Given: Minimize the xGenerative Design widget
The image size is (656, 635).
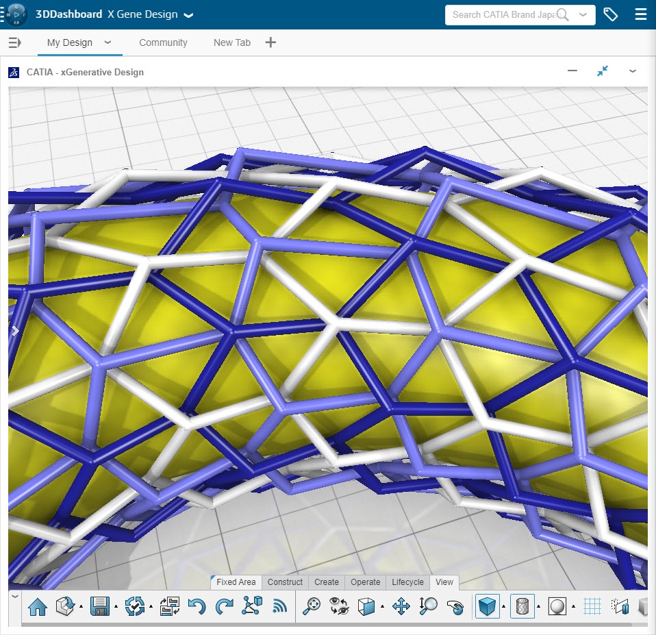Looking at the screenshot, I should (x=572, y=71).
